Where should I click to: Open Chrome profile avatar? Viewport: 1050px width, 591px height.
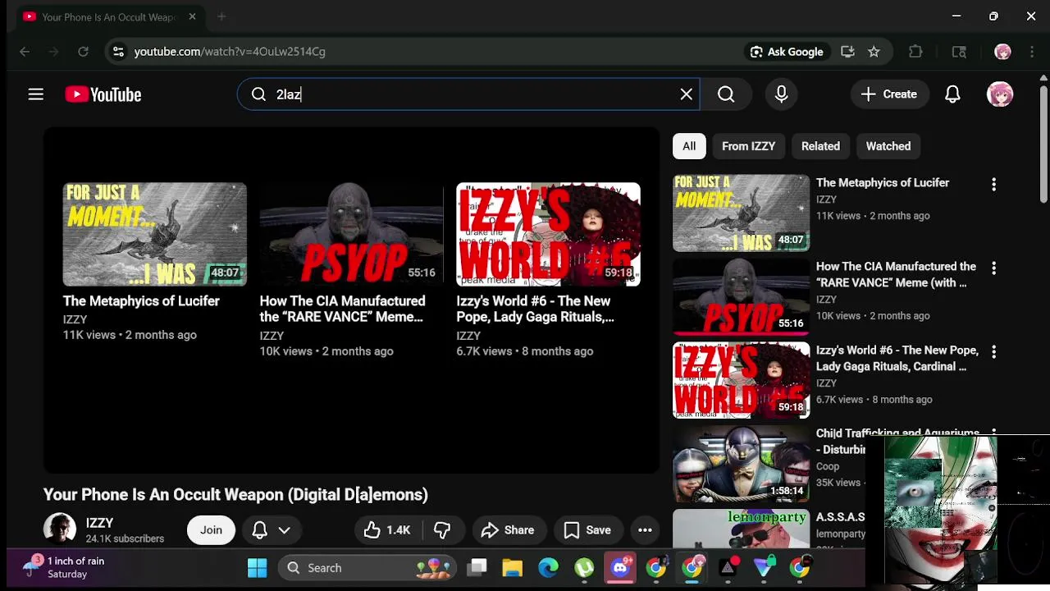(1002, 52)
